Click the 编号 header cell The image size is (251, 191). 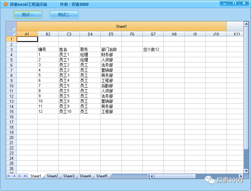48,49
